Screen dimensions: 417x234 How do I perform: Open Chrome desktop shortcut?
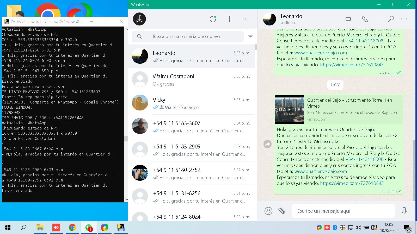pos(48,10)
